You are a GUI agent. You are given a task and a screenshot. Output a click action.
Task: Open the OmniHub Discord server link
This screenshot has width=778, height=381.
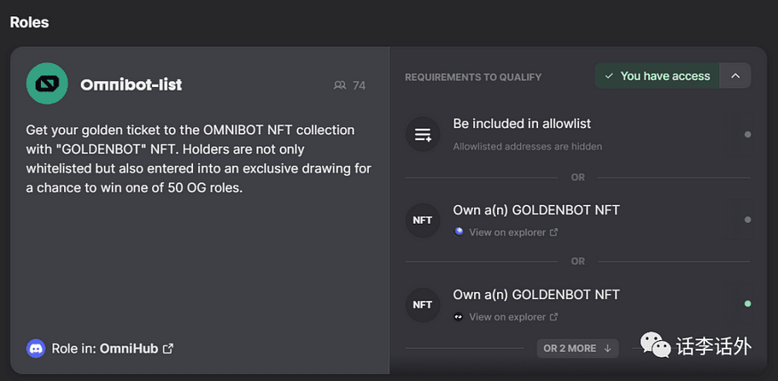pyautogui.click(x=129, y=349)
